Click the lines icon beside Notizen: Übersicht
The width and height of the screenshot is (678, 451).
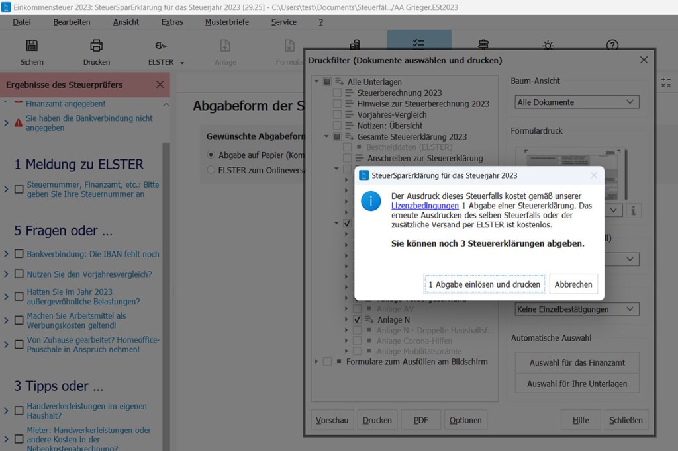(350, 125)
